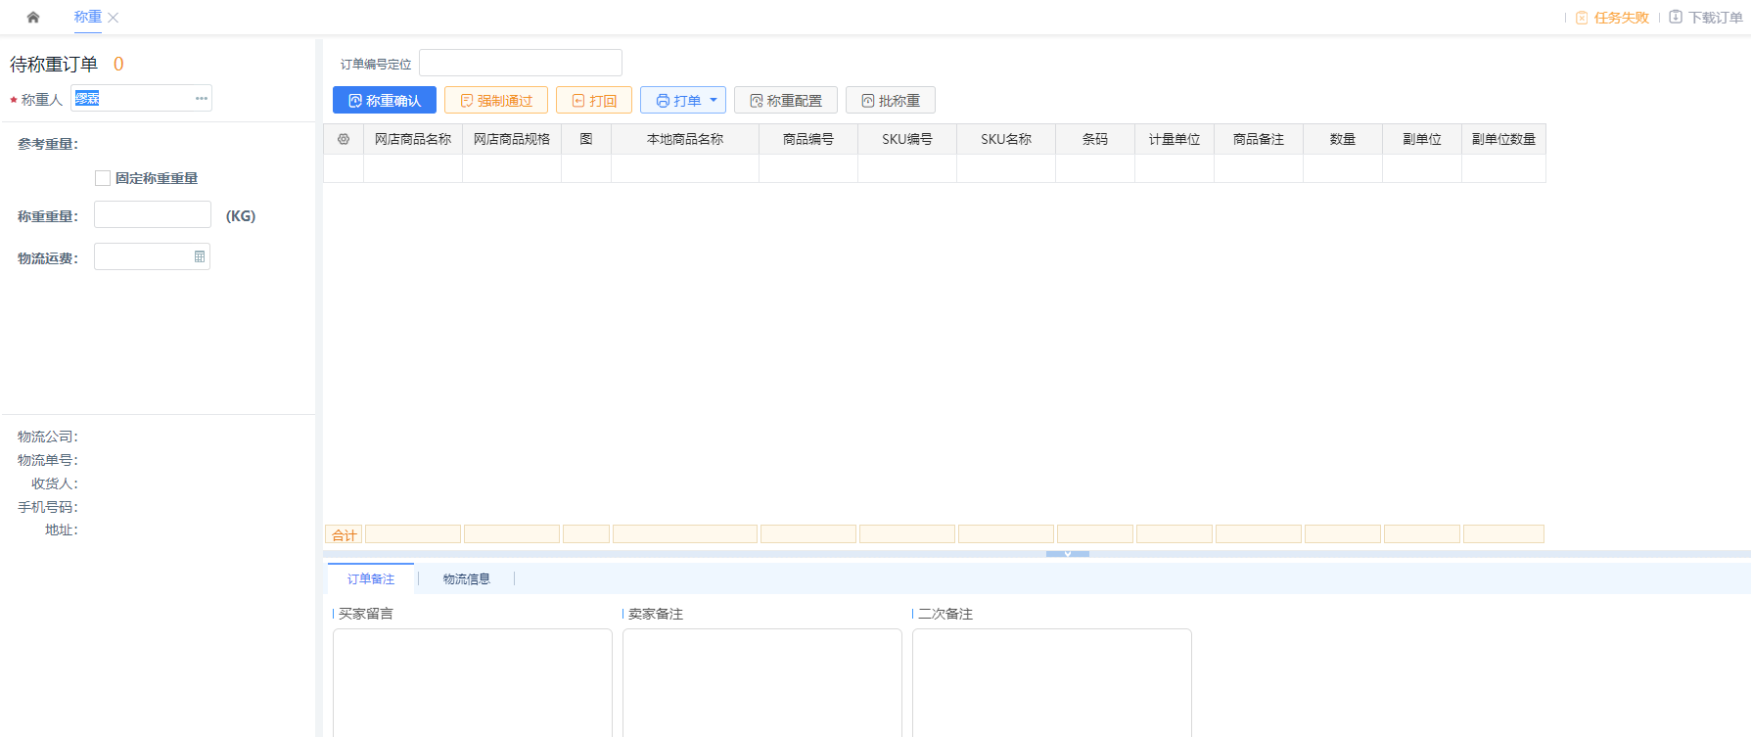Open 称重人 selector via ellipsis icon
The height and width of the screenshot is (737, 1751).
tap(202, 98)
